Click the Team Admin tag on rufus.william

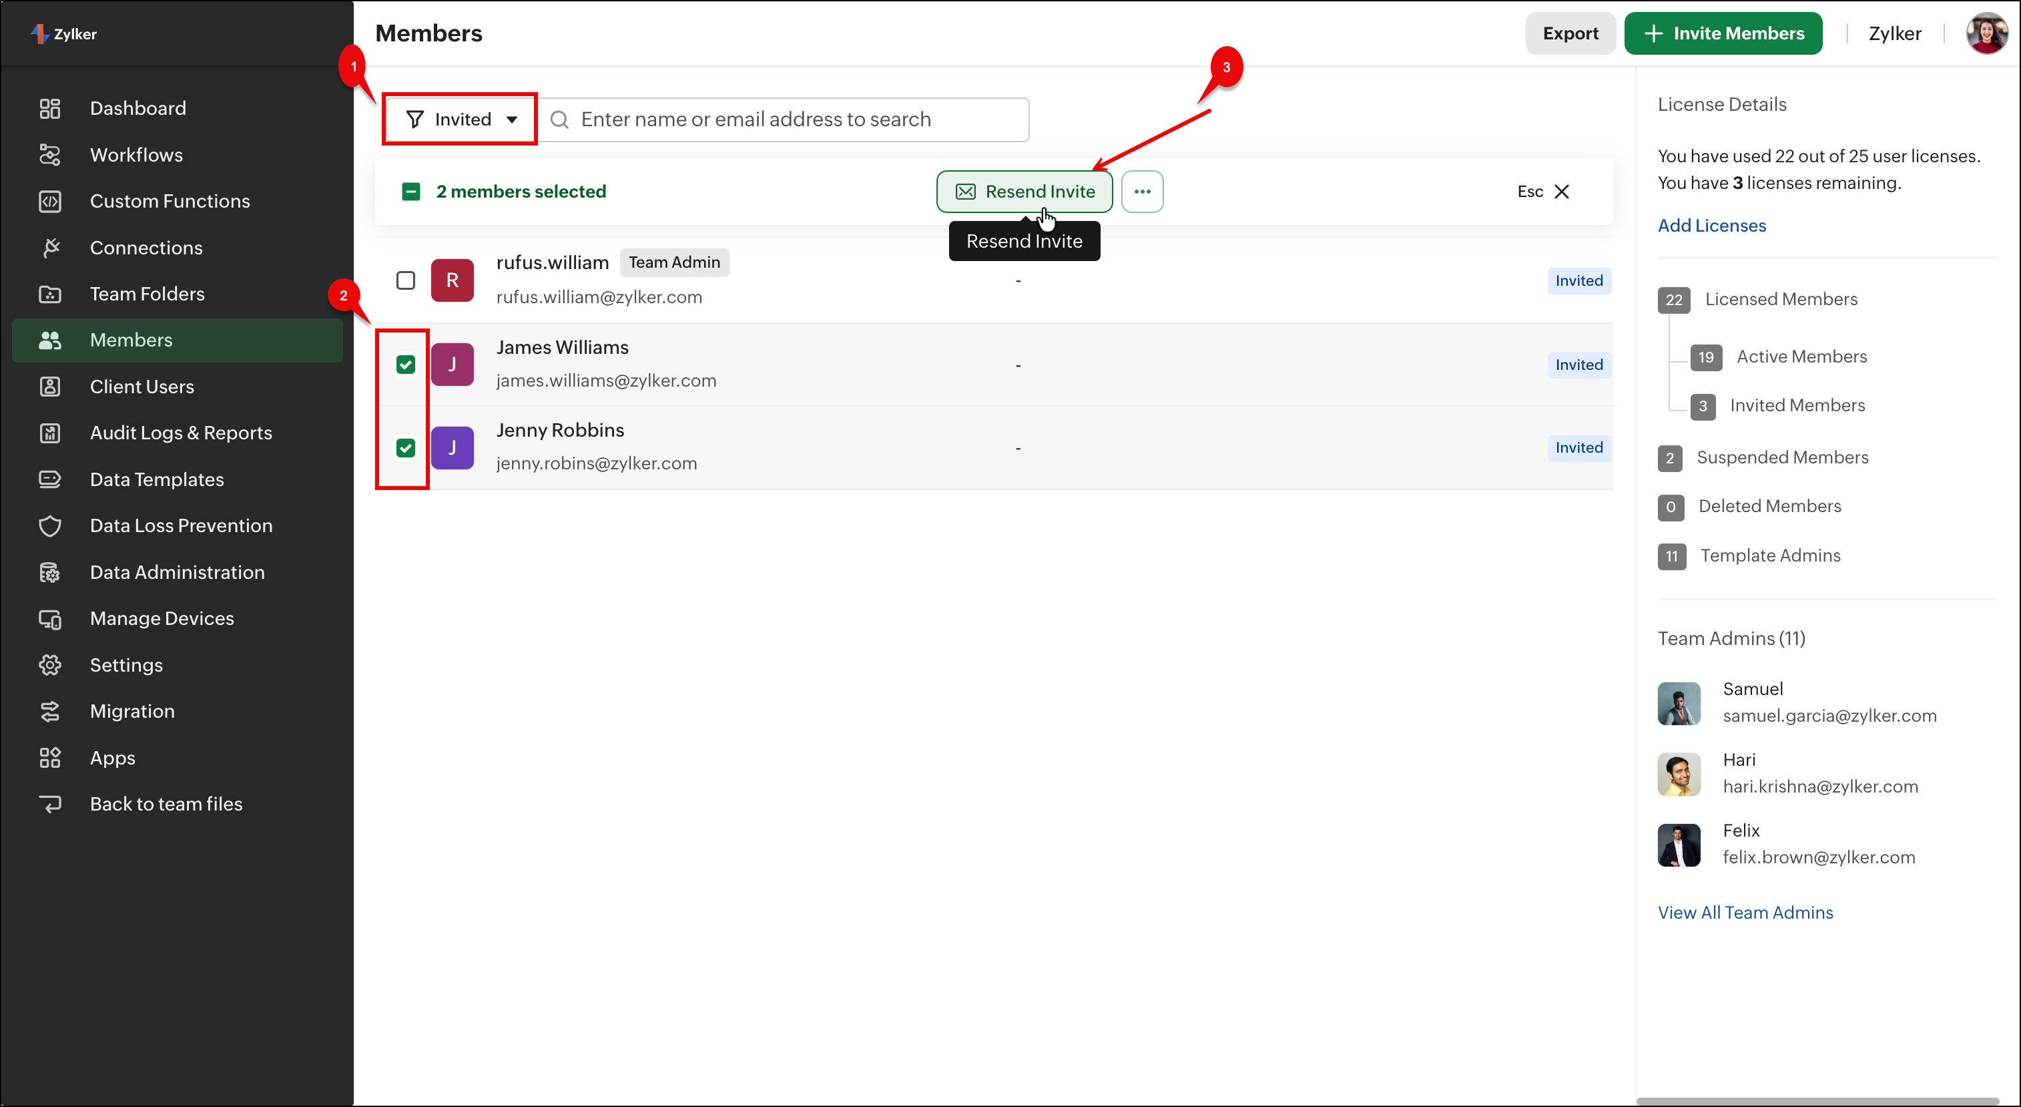click(674, 262)
